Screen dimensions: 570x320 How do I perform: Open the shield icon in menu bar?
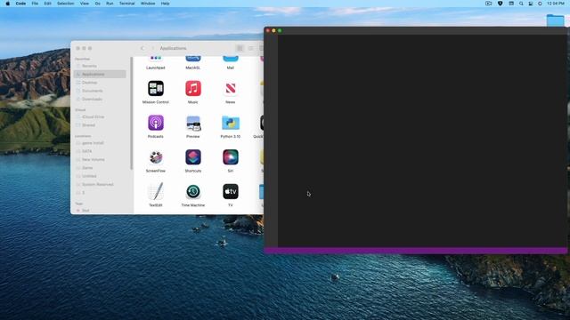(x=501, y=4)
